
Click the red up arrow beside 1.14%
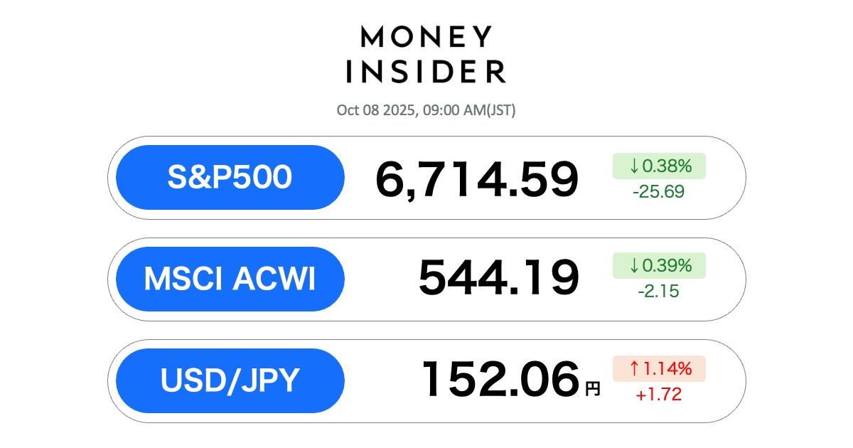coord(634,368)
